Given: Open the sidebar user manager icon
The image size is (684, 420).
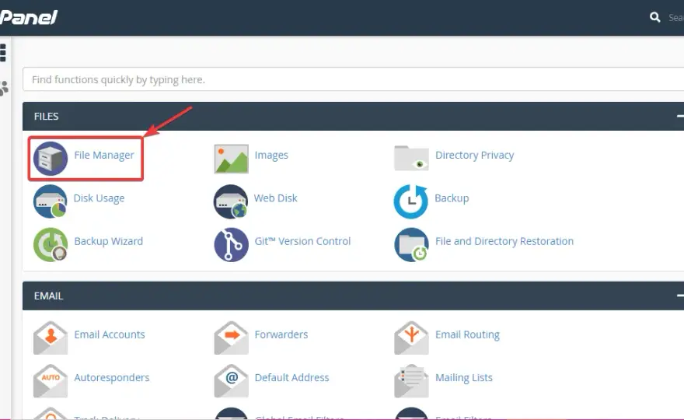Looking at the screenshot, I should point(4,88).
